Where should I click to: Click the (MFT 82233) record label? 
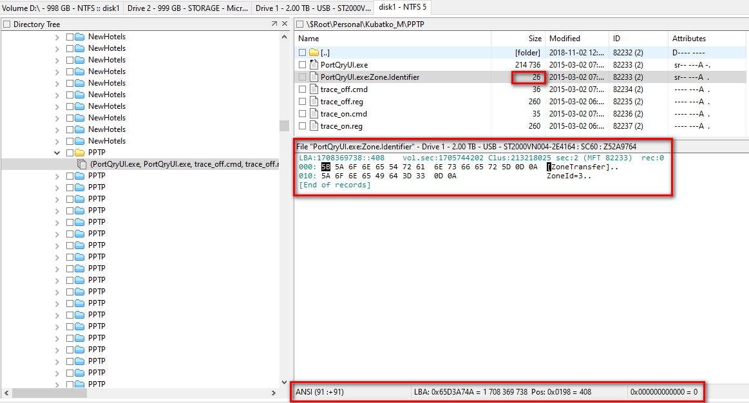pyautogui.click(x=607, y=158)
